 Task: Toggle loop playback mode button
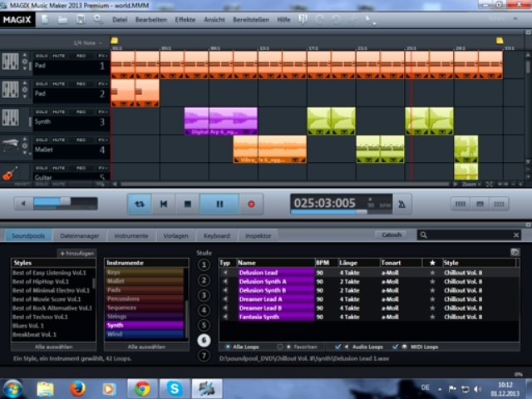140,203
